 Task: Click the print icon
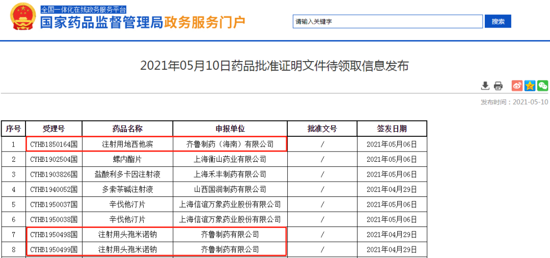pos(498,85)
